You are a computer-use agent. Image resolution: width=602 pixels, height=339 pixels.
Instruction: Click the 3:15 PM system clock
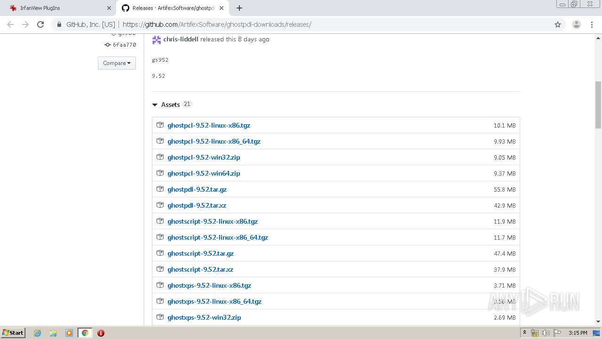pos(578,333)
